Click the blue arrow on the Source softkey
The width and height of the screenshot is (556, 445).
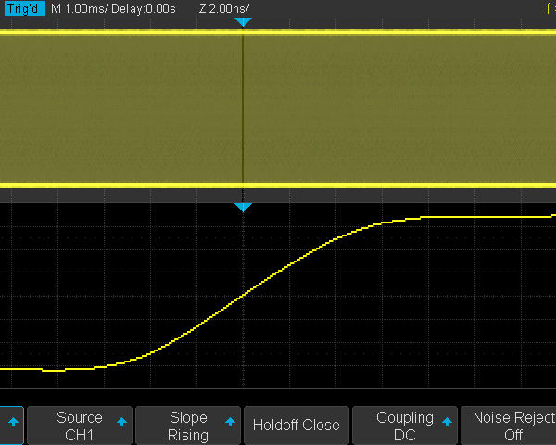[x=121, y=421]
